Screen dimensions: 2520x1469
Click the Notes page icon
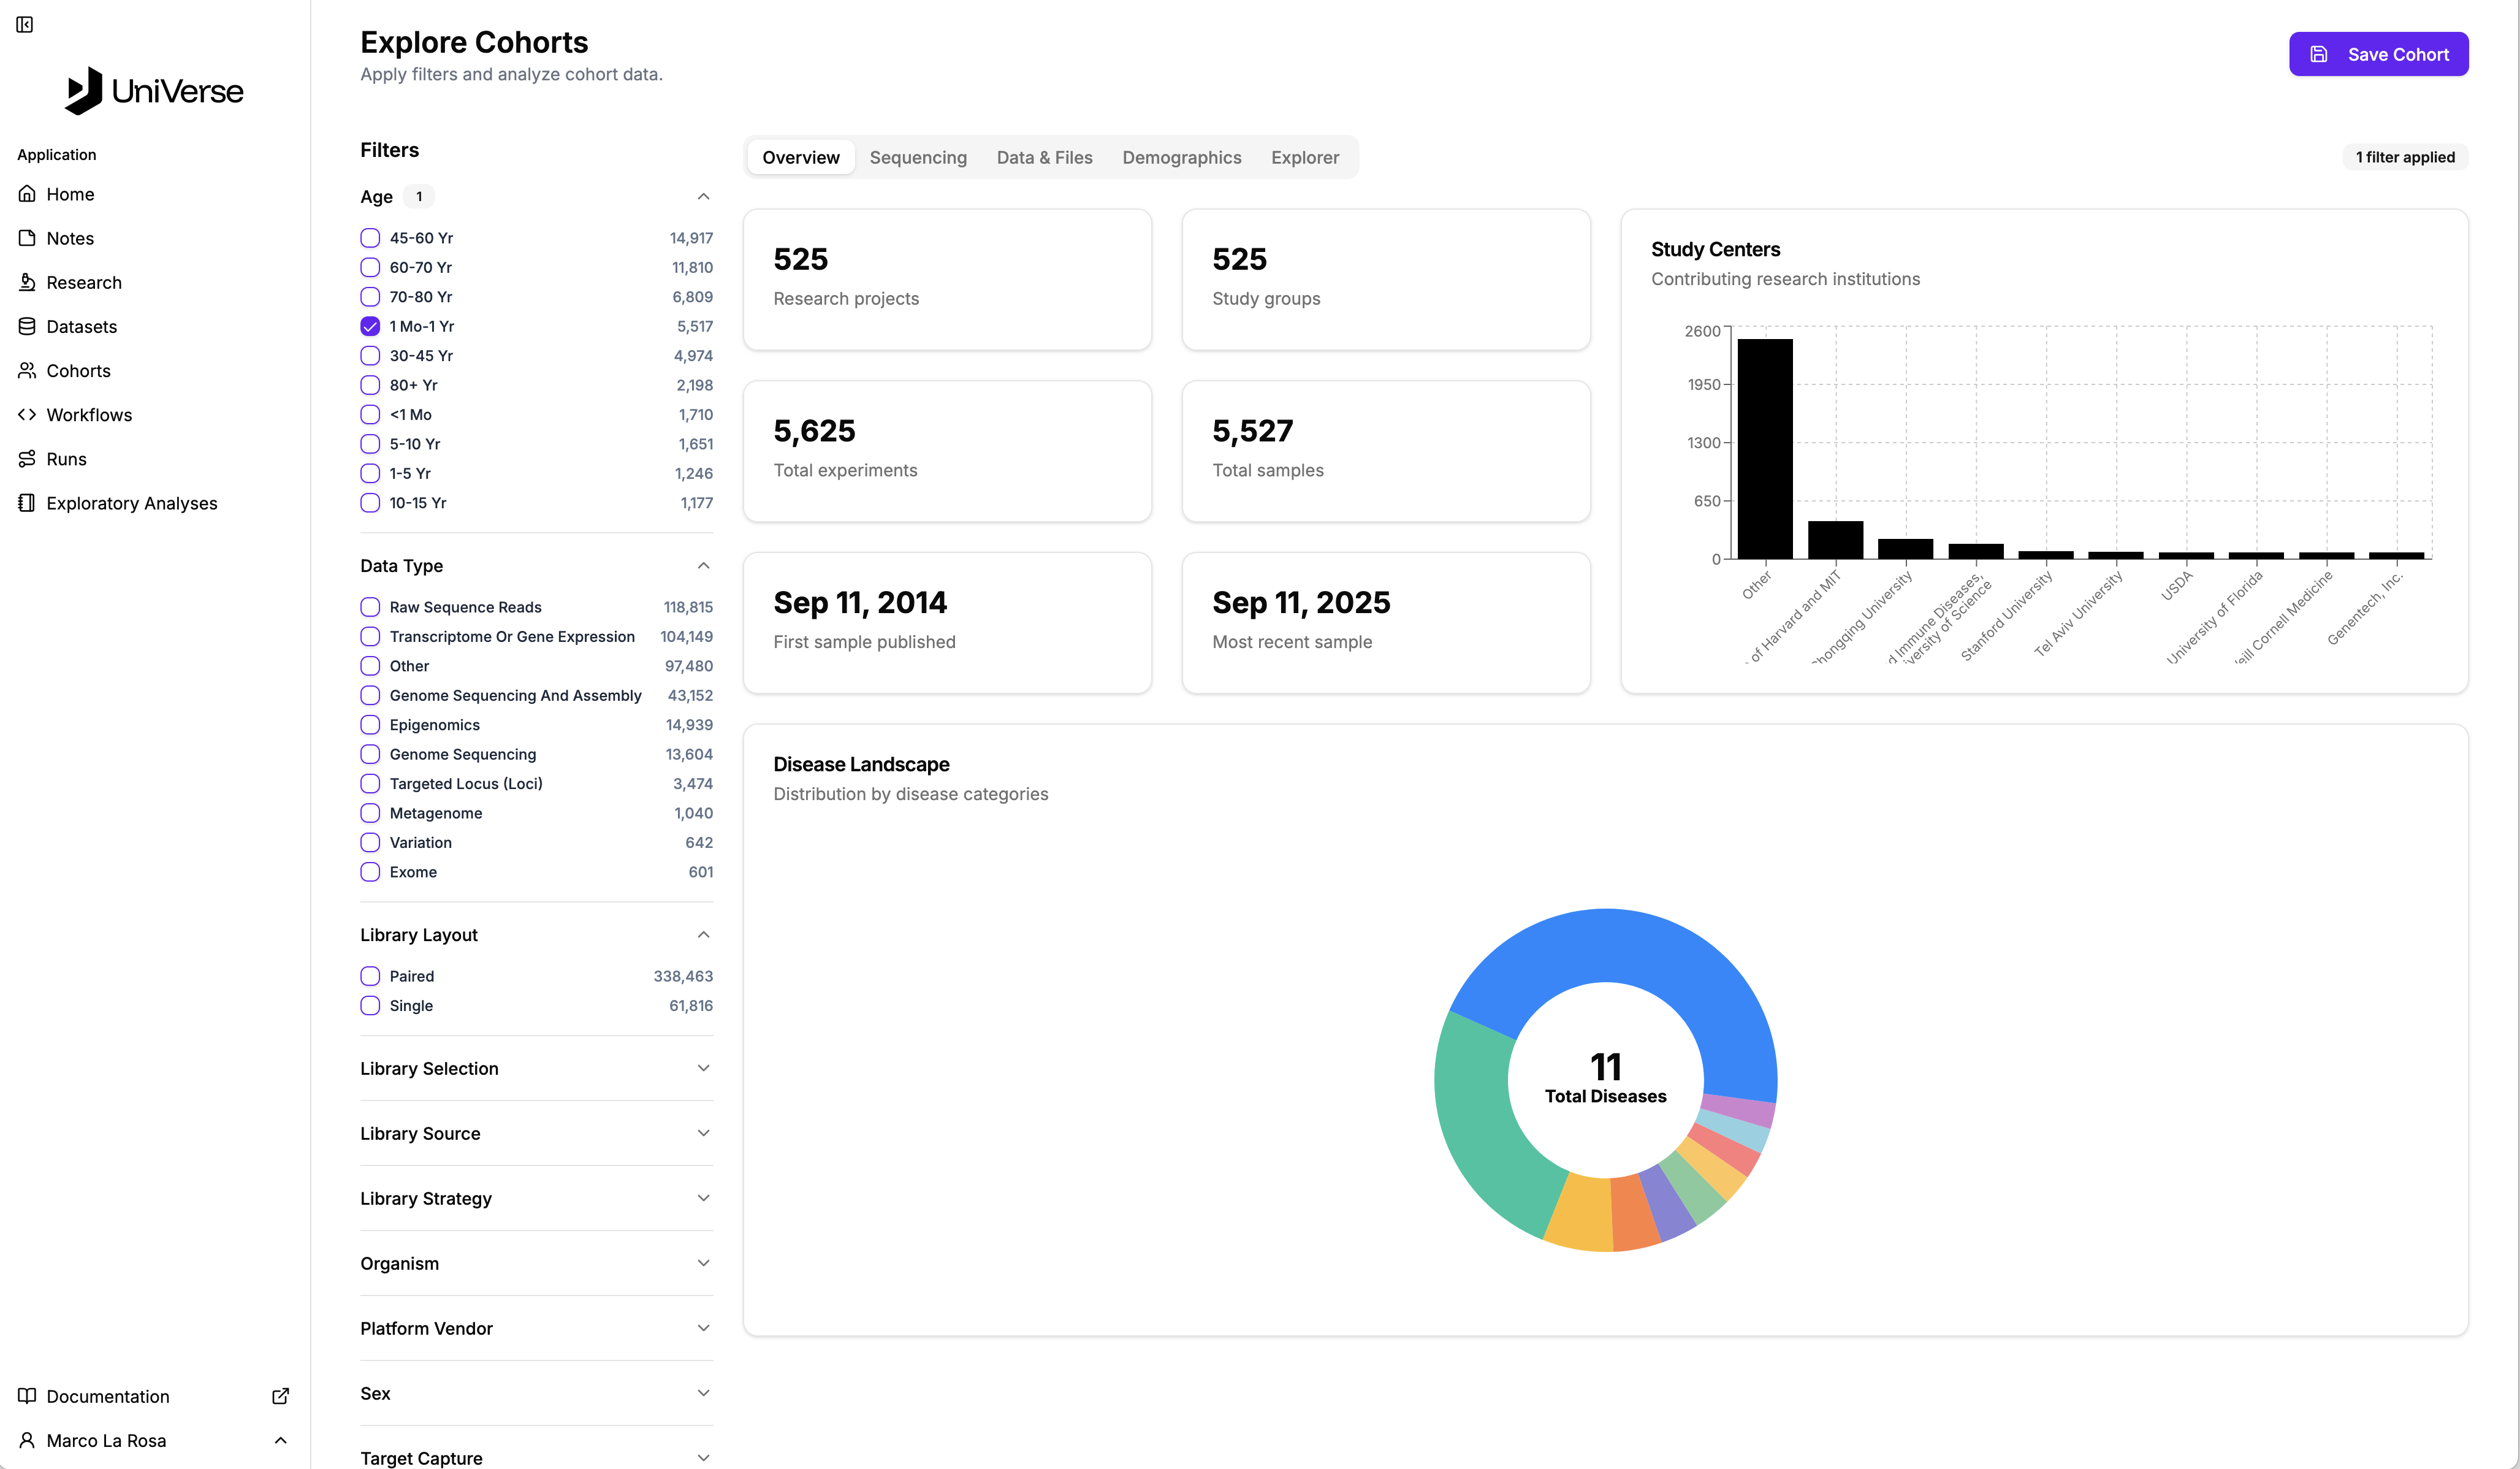tap(27, 238)
